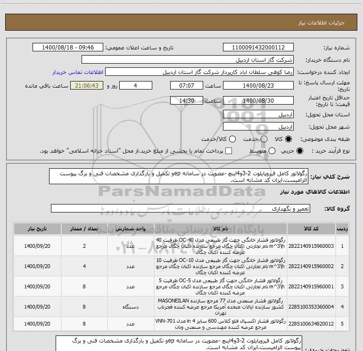Click the deadline time field 07:07
Image resolution: width=363 pixels, height=351 pixels.
(187, 85)
